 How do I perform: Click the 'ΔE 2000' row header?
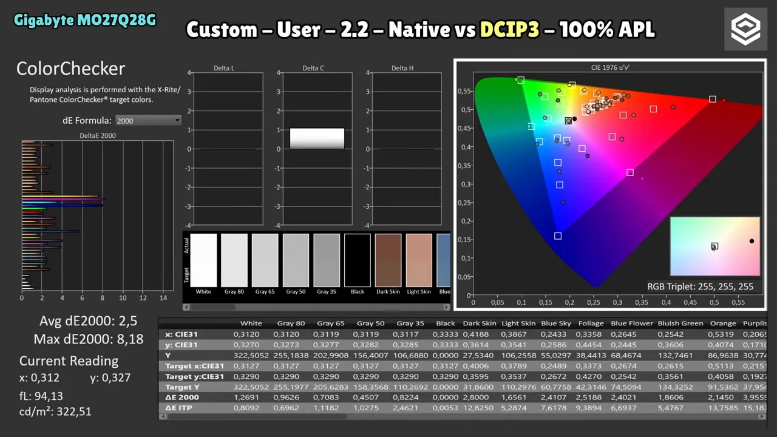coord(182,398)
